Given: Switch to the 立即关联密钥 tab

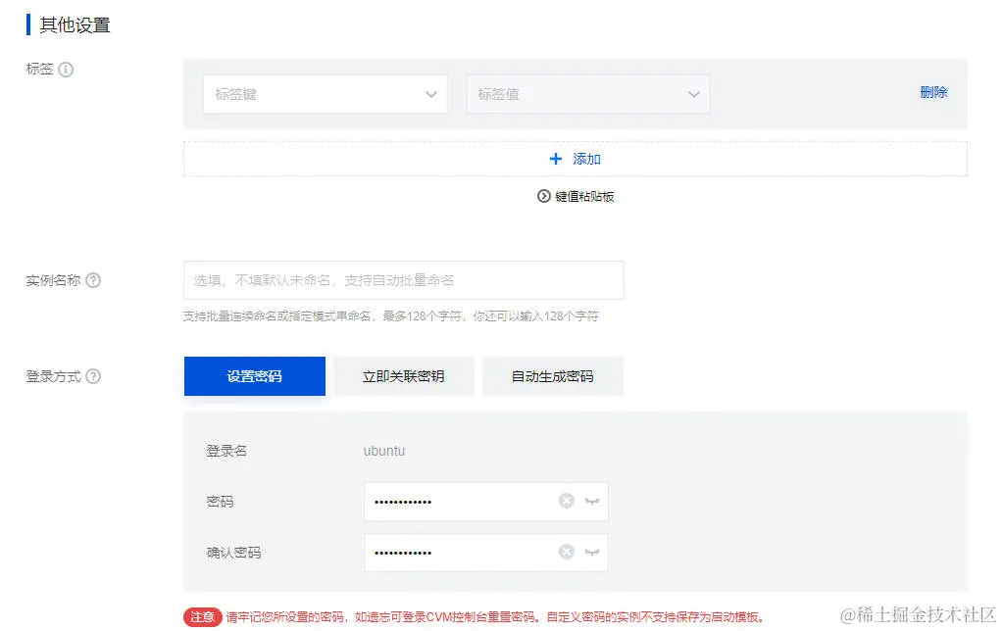Looking at the screenshot, I should coord(403,375).
